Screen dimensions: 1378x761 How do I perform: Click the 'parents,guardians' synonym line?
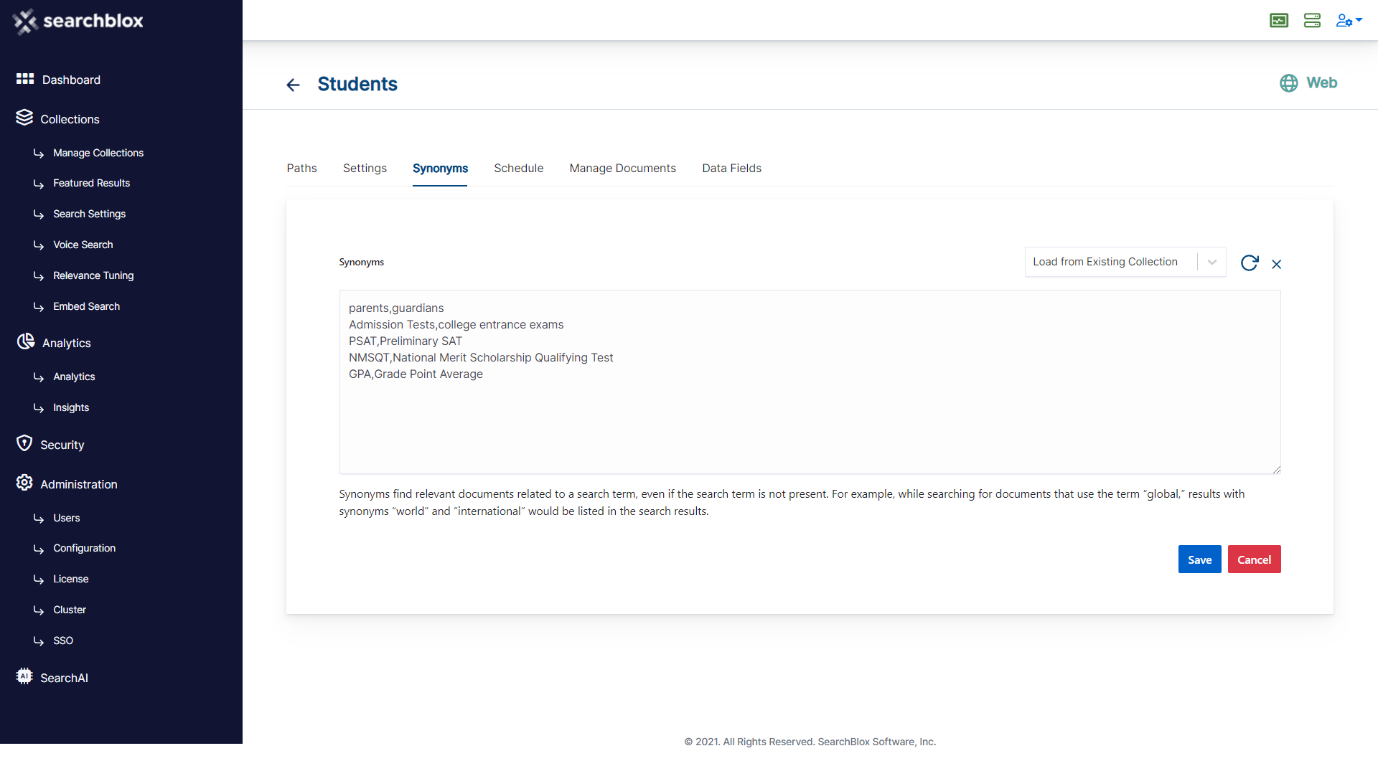pyautogui.click(x=396, y=308)
